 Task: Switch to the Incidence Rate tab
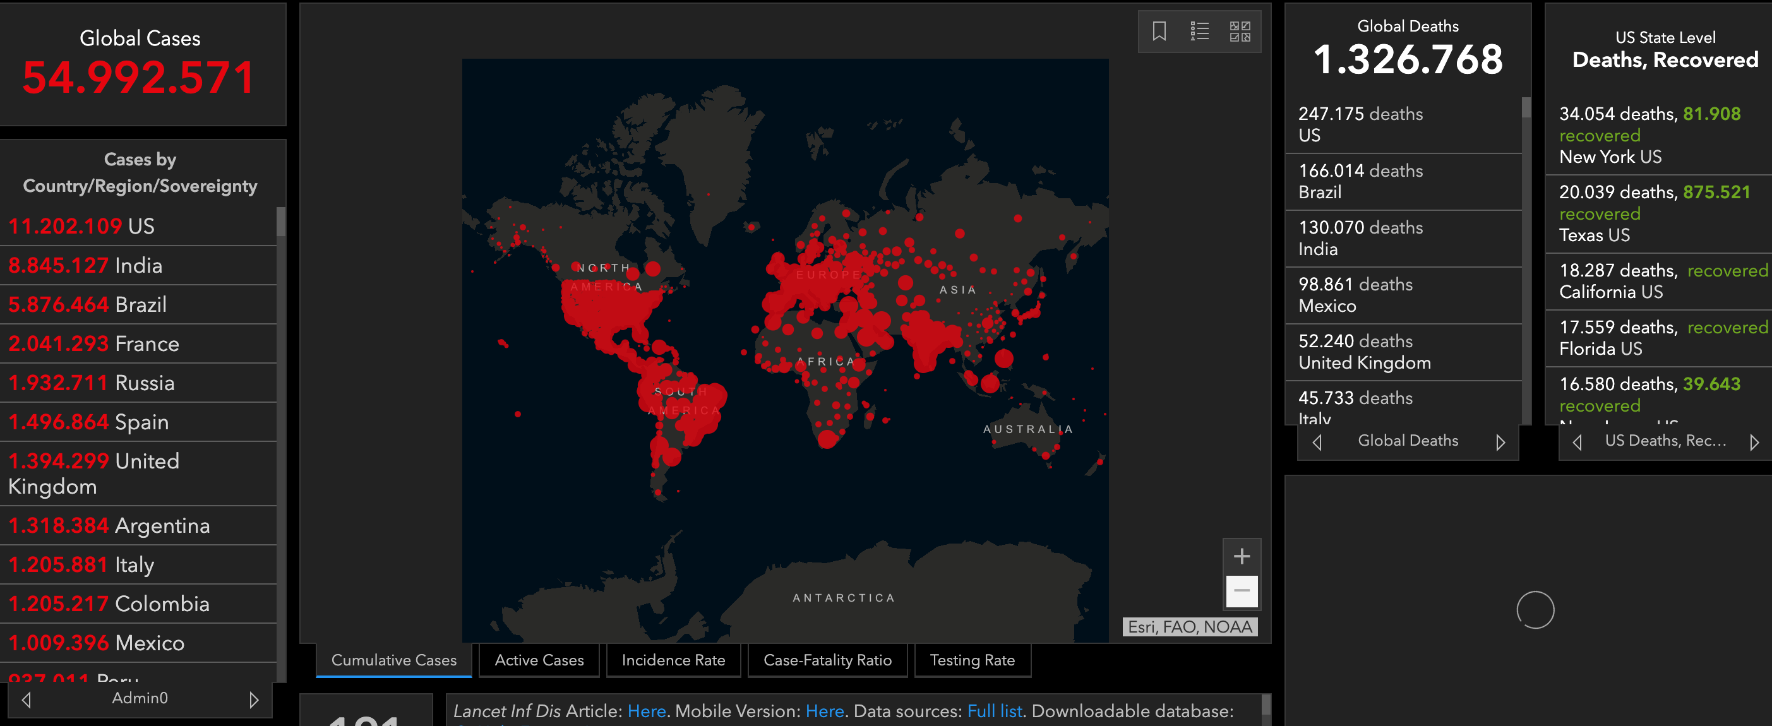pyautogui.click(x=673, y=660)
